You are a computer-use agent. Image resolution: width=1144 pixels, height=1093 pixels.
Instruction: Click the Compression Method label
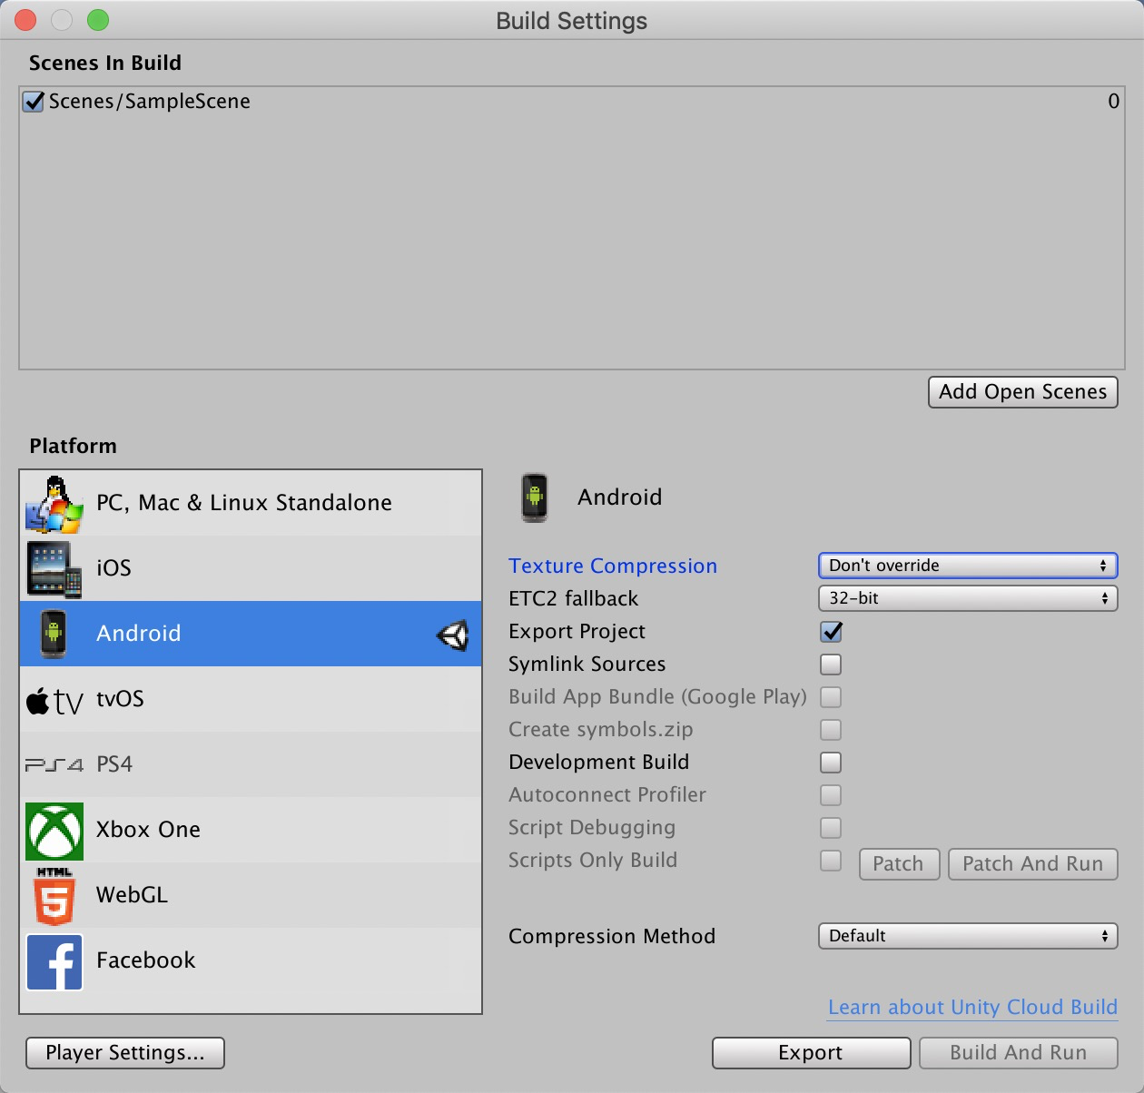[612, 937]
